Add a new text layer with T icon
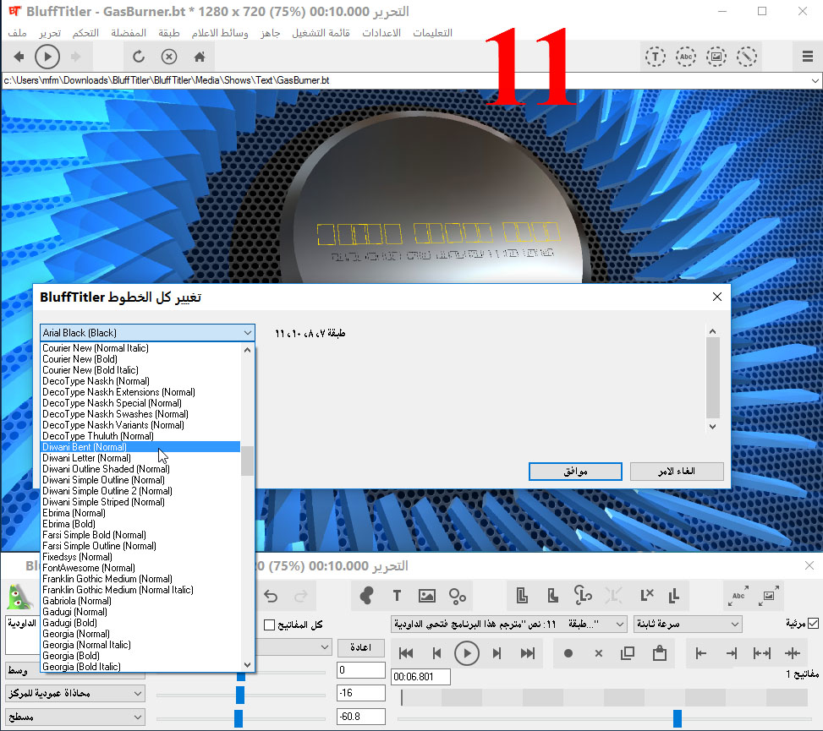 click(397, 596)
